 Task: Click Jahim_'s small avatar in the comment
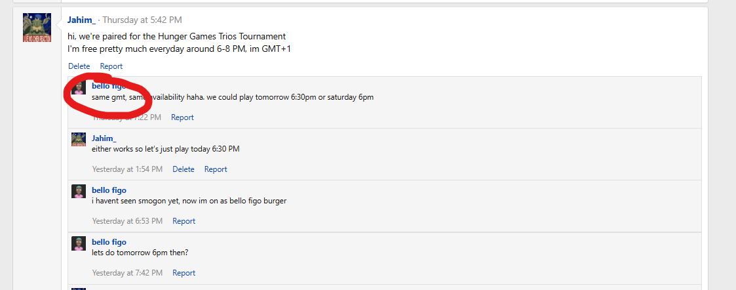[x=79, y=139]
